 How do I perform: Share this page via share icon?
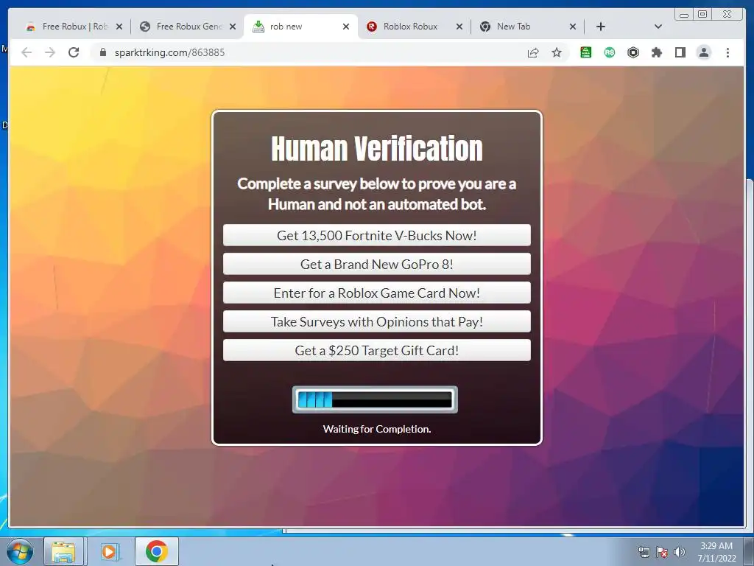tap(533, 52)
